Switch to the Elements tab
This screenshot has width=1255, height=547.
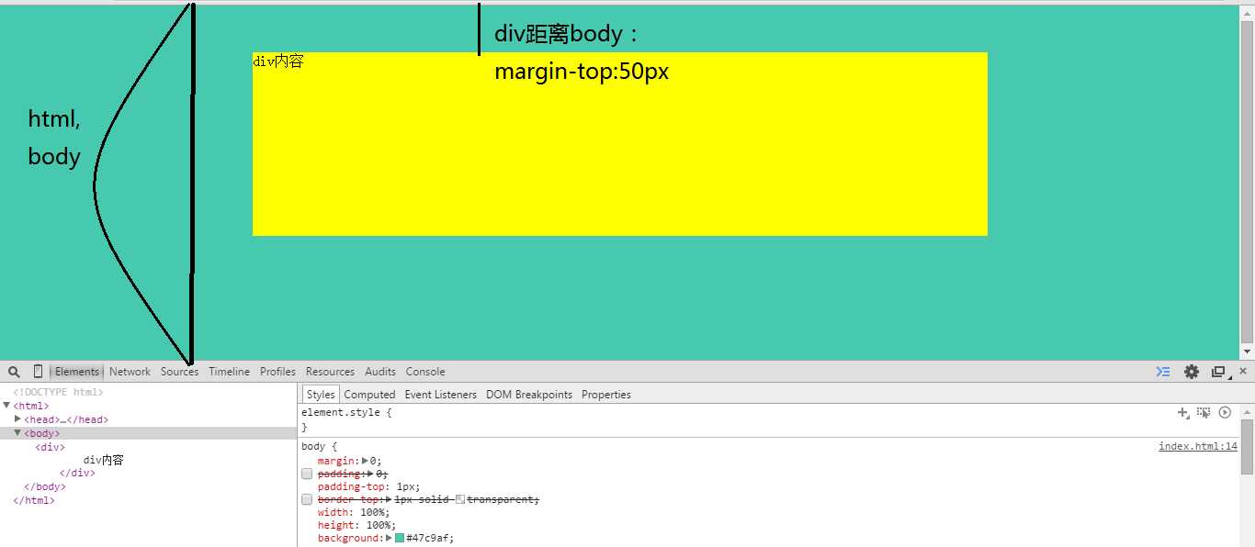[76, 372]
